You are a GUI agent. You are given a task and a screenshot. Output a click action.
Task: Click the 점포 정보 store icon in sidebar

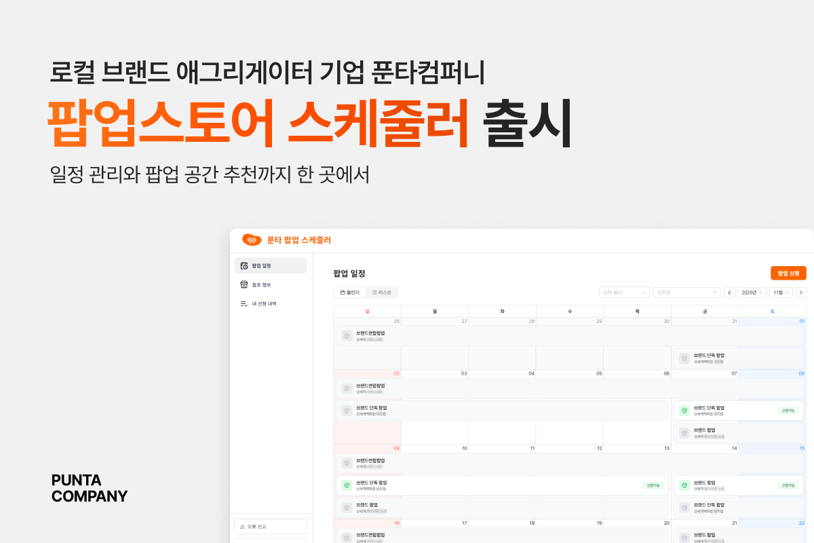pyautogui.click(x=244, y=284)
